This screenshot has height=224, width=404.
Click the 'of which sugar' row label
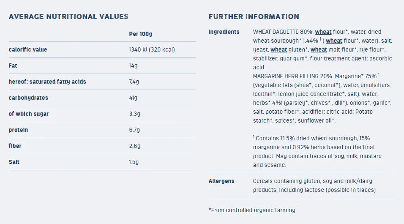click(29, 114)
